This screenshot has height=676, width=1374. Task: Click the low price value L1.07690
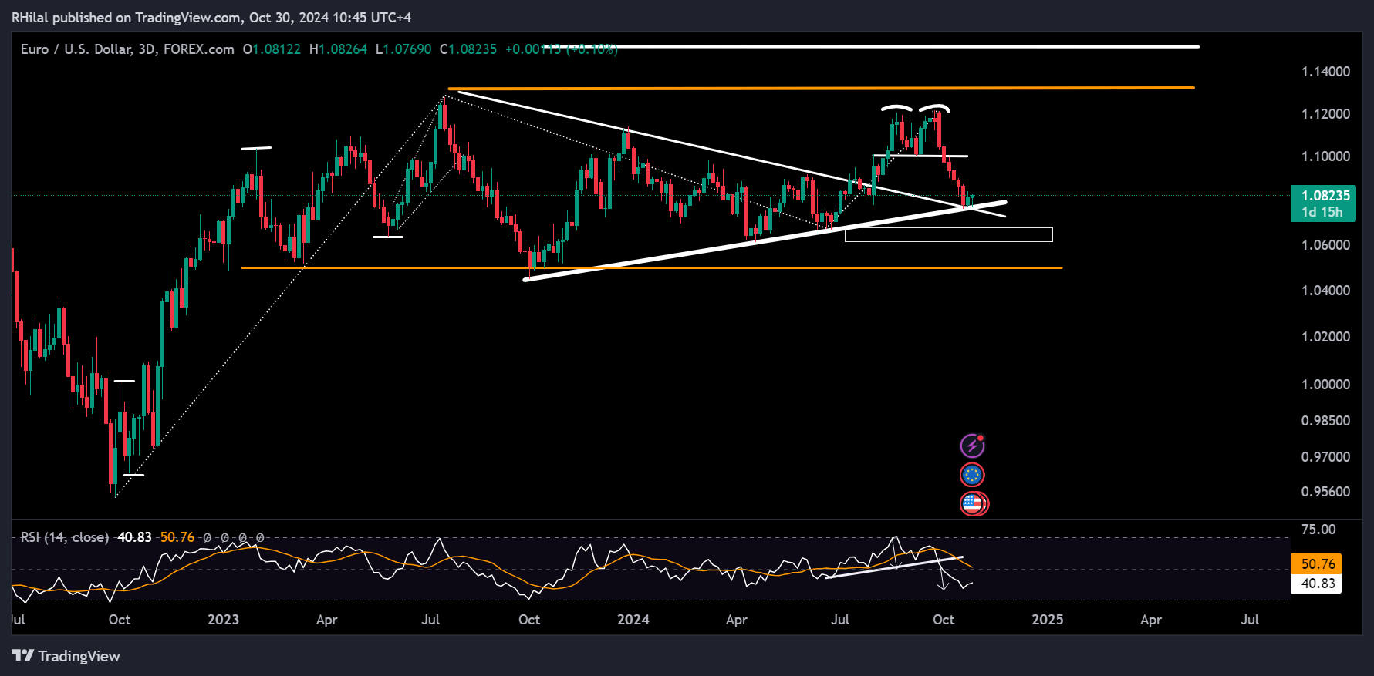(x=403, y=49)
